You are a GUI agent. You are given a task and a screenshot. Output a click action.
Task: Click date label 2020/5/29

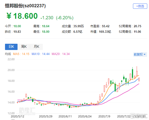click(46, 116)
